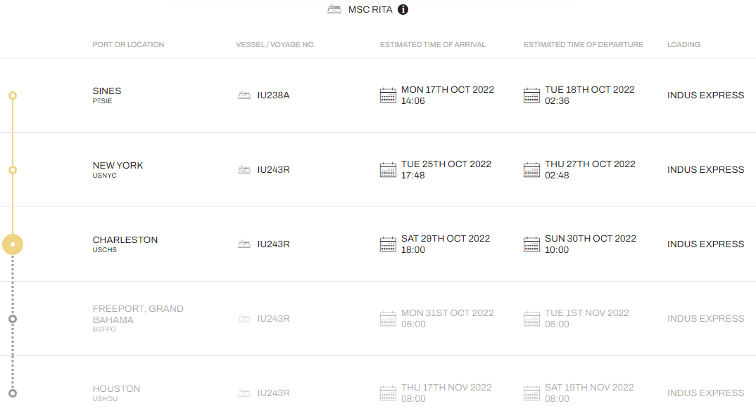Click the ship icon beside MSC RITA title
The width and height of the screenshot is (756, 413).
coord(334,9)
